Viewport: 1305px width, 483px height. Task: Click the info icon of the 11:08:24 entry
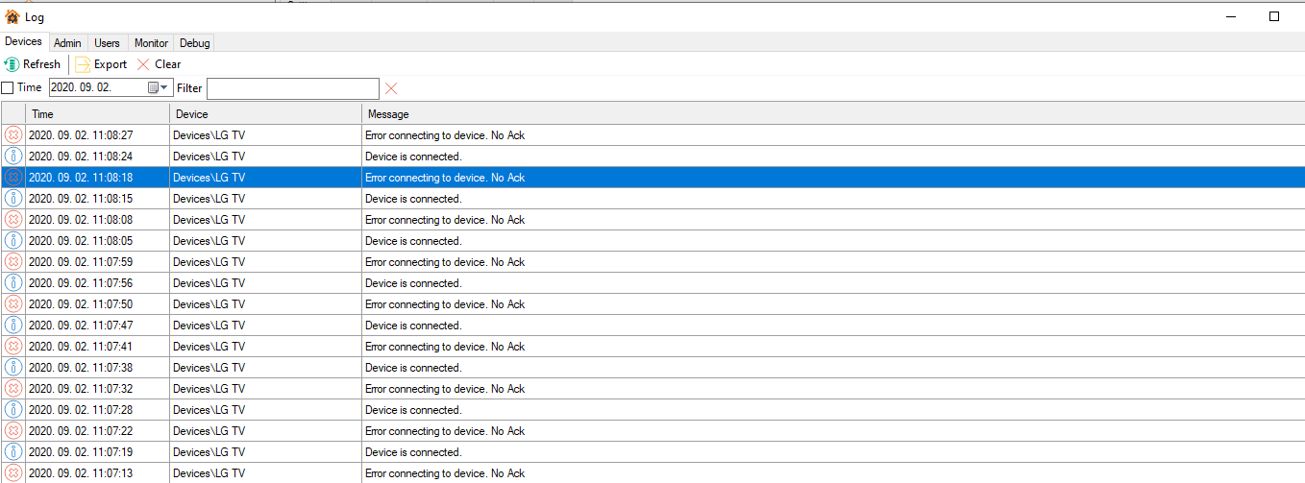(x=13, y=157)
